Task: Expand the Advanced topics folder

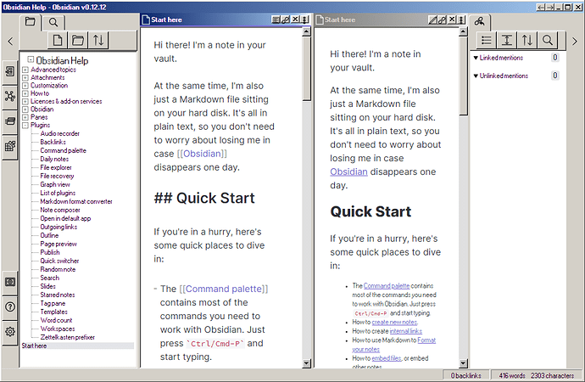Action: click(25, 70)
